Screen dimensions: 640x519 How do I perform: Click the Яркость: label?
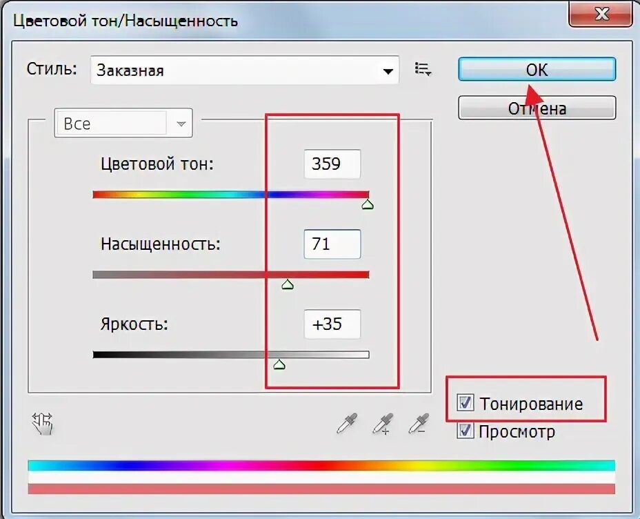coord(134,324)
